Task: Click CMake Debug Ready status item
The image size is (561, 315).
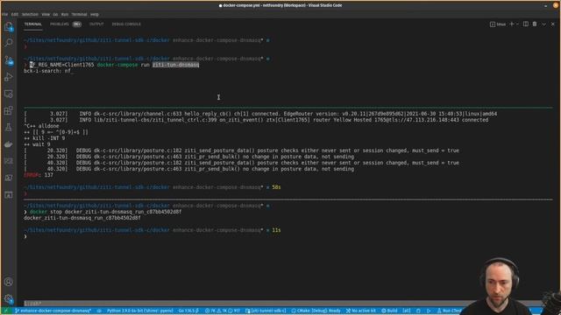Action: click(316, 311)
